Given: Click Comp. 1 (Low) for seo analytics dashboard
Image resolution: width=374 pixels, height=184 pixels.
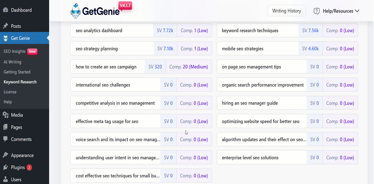Looking at the screenshot, I should coord(194,30).
